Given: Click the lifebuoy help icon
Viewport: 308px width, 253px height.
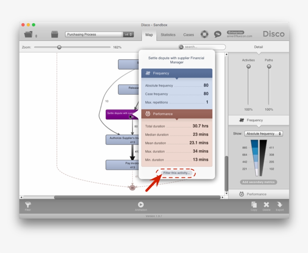Looking at the screenshot, I should tap(204, 34).
